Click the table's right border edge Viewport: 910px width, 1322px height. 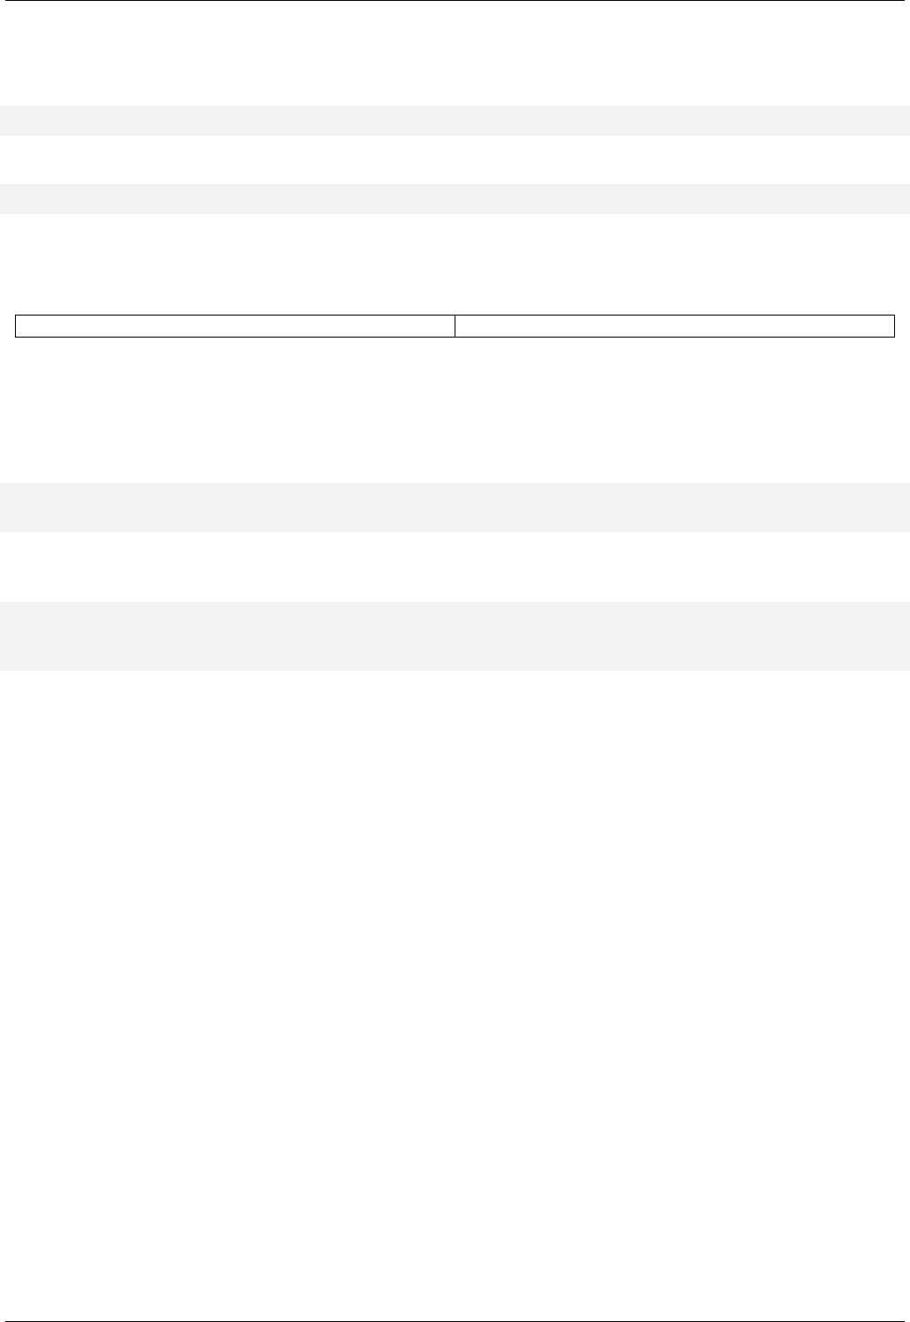pyautogui.click(x=894, y=326)
